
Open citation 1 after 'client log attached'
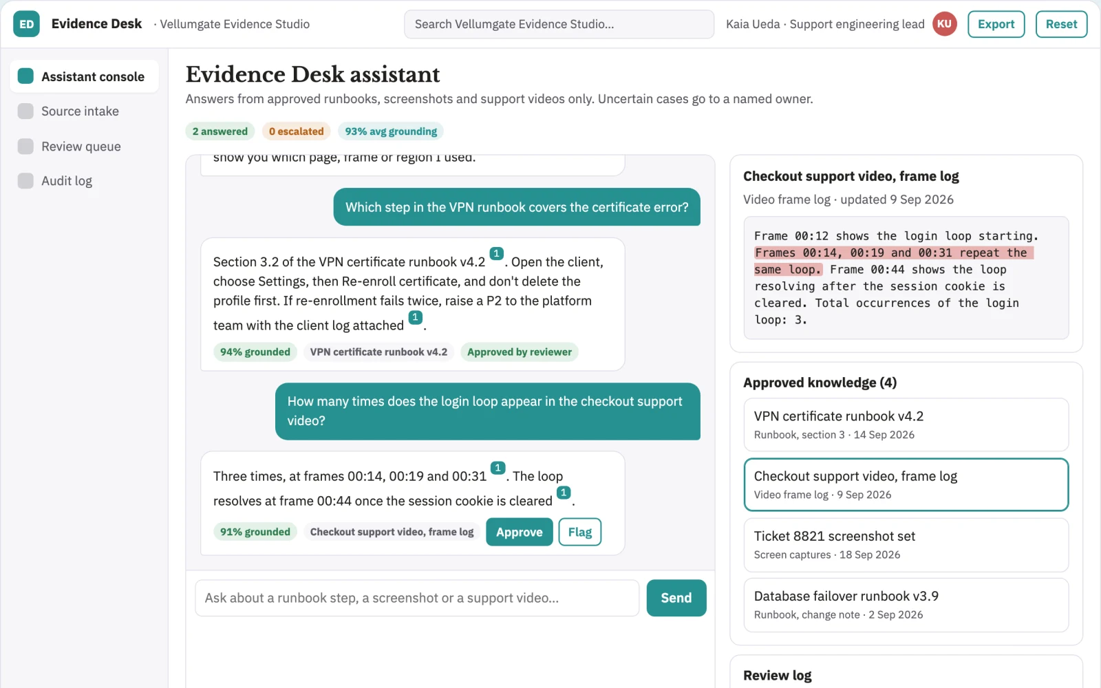pyautogui.click(x=415, y=317)
